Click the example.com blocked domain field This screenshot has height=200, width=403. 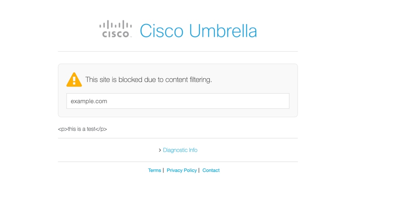point(177,101)
